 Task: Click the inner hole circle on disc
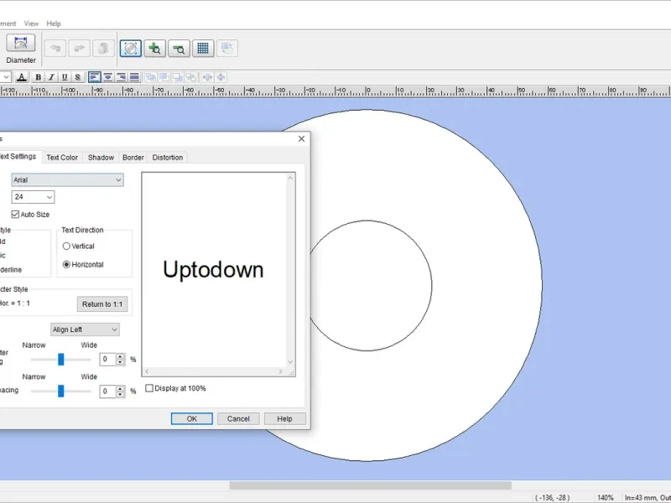click(367, 286)
